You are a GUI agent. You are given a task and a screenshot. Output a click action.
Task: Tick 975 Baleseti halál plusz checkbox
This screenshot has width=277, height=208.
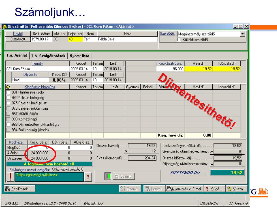pos(8,103)
